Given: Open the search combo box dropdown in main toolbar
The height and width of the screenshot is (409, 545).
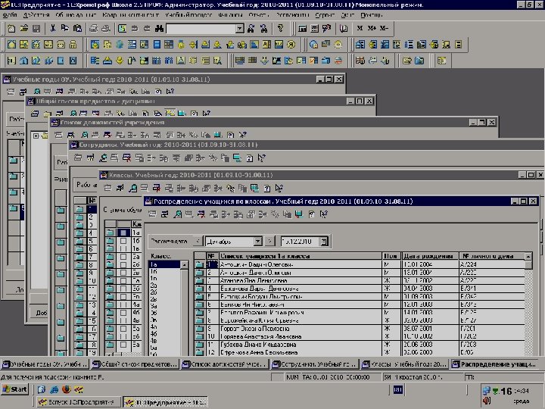Looking at the screenshot, I should point(239,29).
